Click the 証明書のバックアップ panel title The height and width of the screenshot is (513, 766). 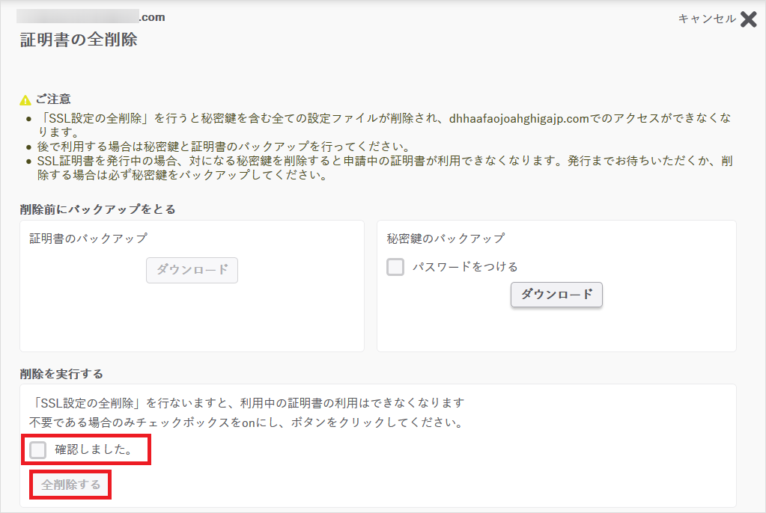pos(88,239)
